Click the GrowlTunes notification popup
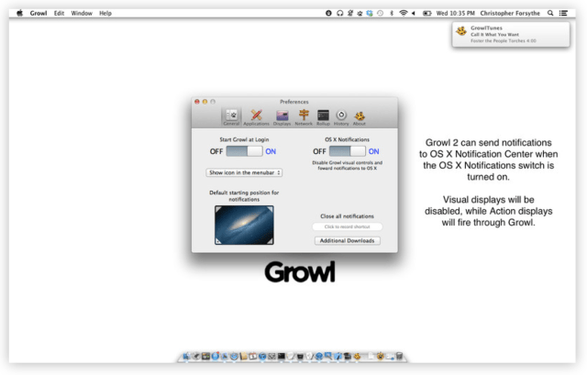The width and height of the screenshot is (587, 375). [511, 35]
